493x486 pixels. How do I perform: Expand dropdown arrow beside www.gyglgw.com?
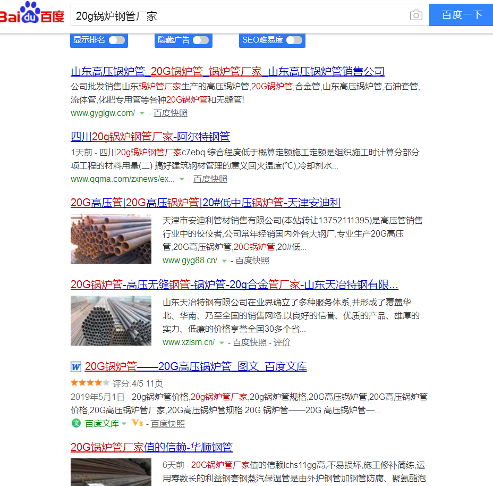[x=142, y=113]
